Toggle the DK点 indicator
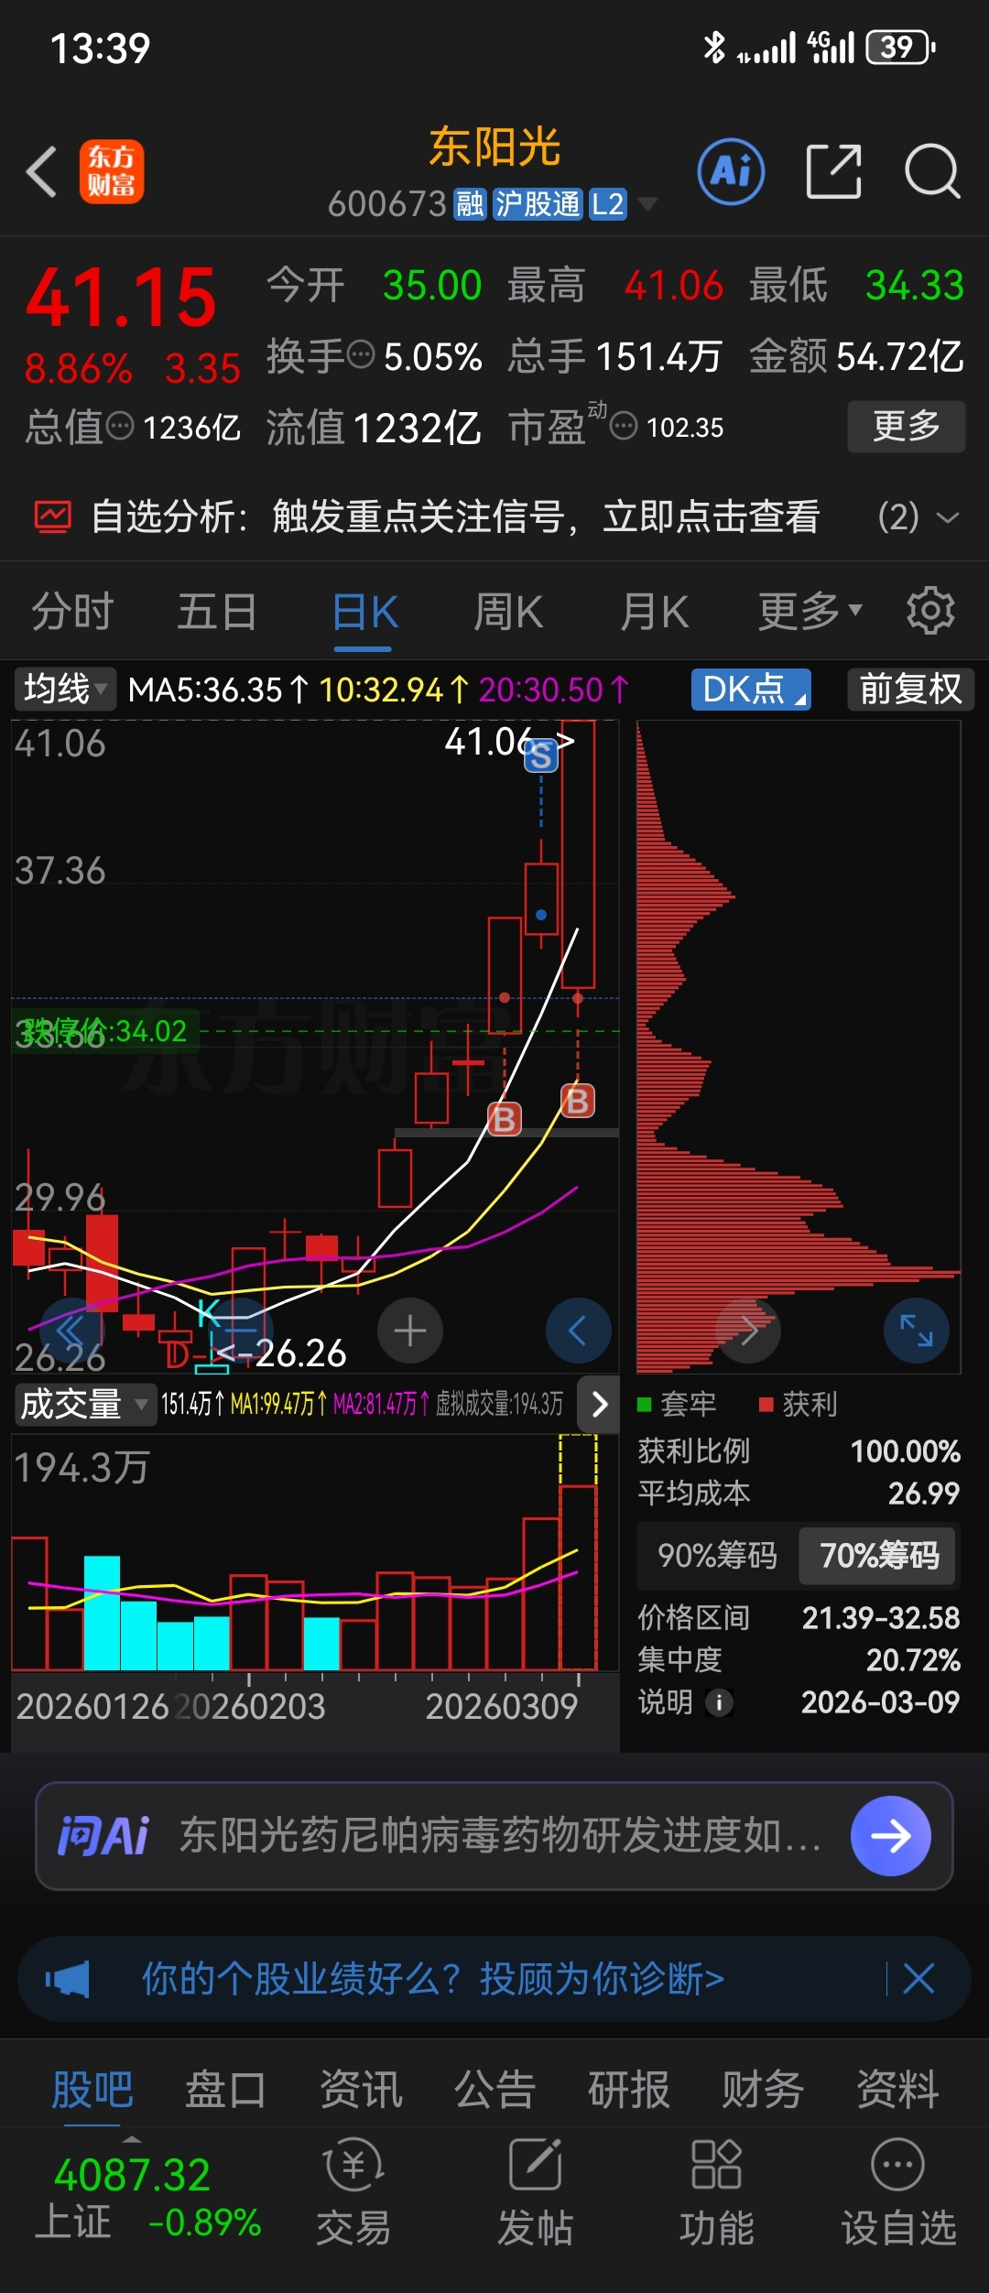989x2293 pixels. pos(751,689)
